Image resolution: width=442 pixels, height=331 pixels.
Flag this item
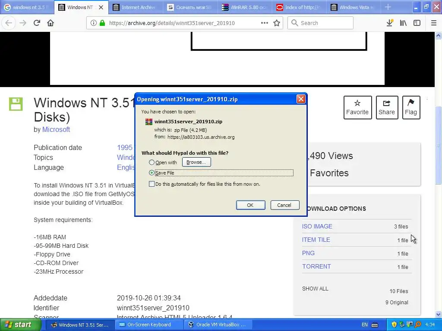click(411, 107)
